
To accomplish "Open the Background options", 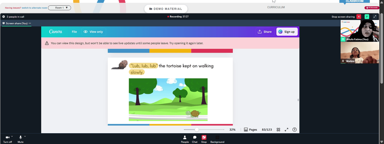I will click(217, 139).
